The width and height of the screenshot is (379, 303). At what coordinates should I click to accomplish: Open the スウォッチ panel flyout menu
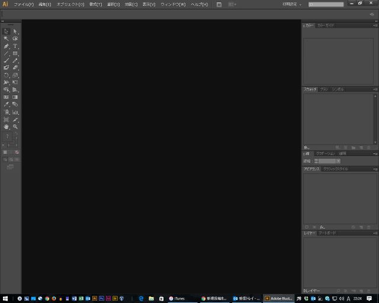point(375,89)
